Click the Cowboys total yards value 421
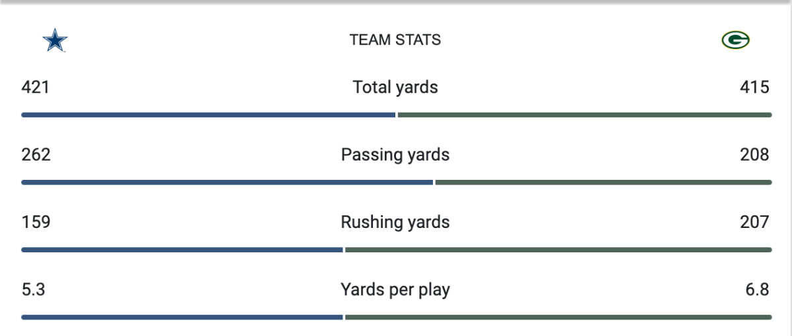Image resolution: width=792 pixels, height=336 pixels. [x=36, y=87]
